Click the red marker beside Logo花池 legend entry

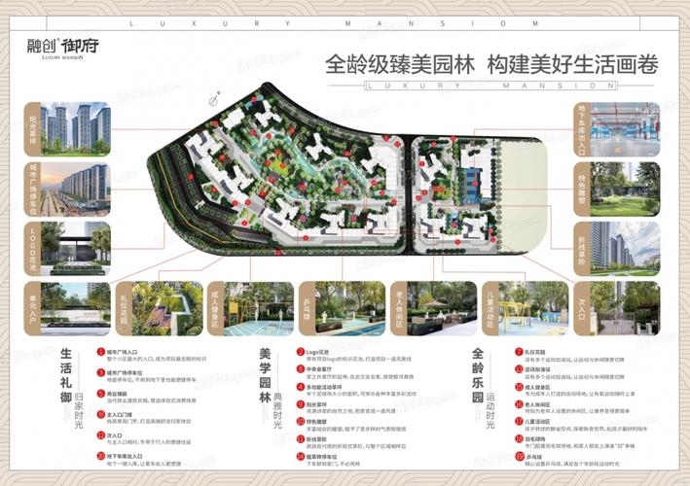301,352
